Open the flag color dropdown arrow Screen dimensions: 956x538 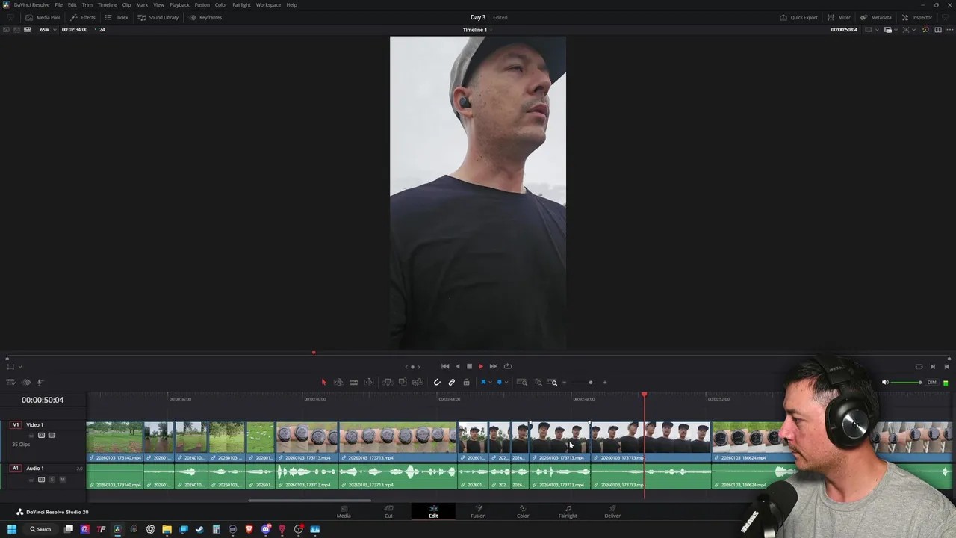490,383
